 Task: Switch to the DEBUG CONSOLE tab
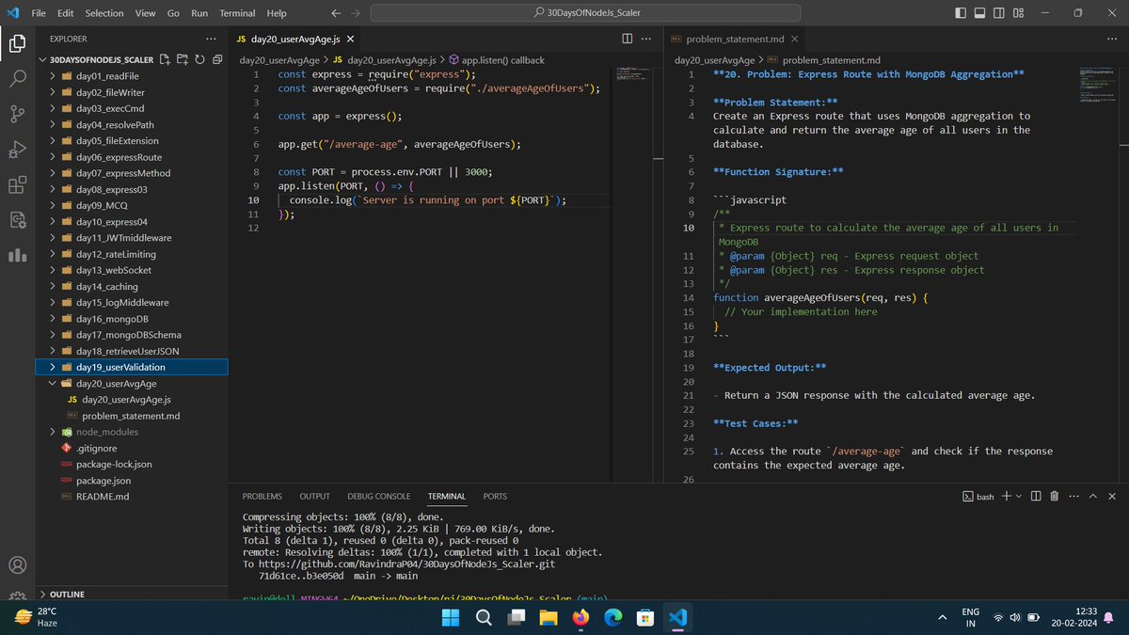tap(379, 496)
